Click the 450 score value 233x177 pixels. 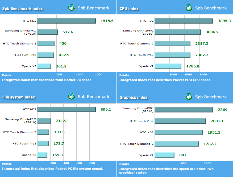click(63, 44)
